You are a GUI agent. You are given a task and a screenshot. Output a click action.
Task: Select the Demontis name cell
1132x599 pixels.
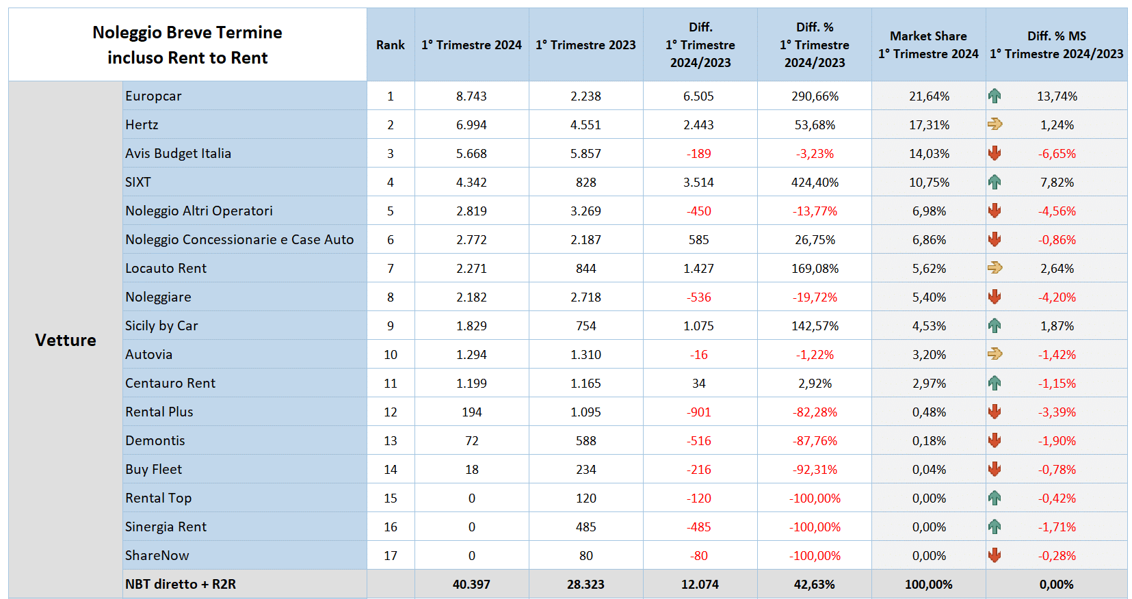coord(245,441)
